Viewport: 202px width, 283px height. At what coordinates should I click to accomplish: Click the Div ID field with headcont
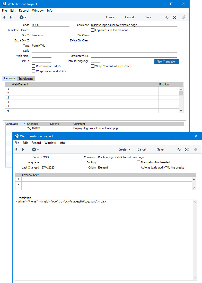point(41,36)
